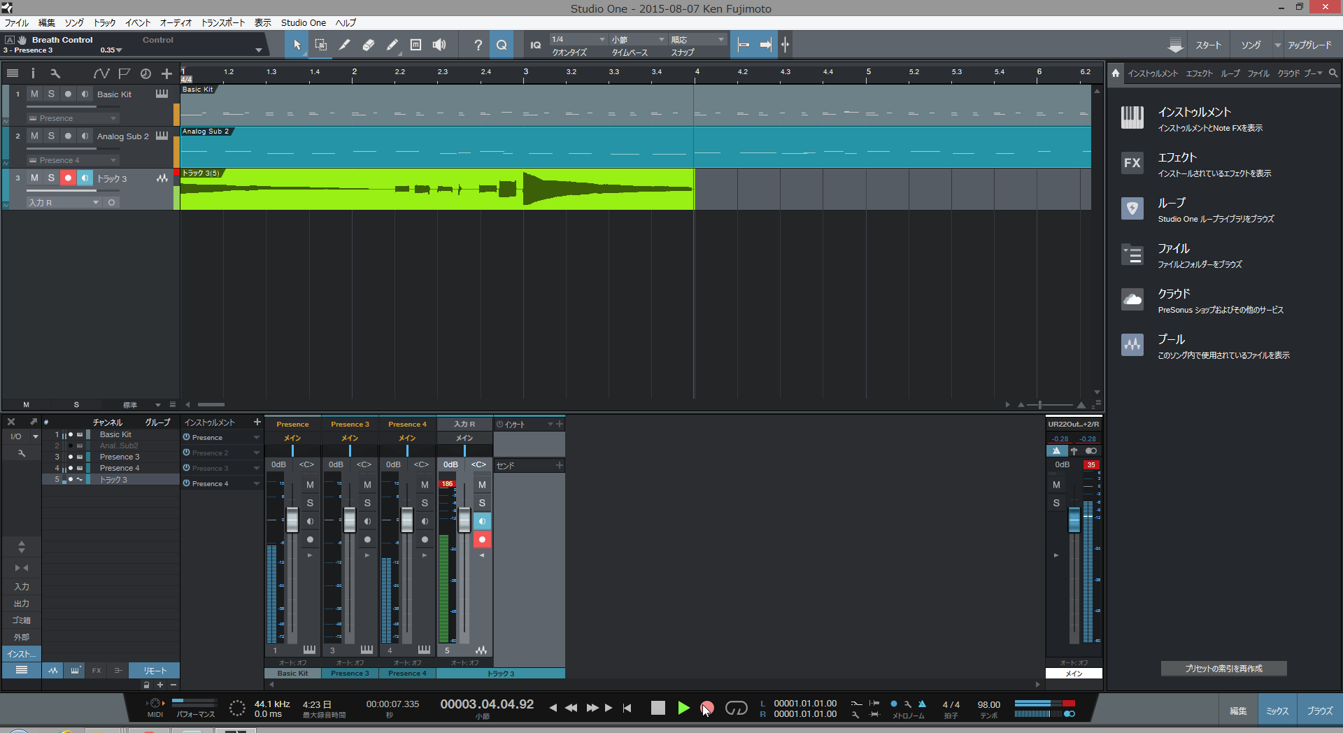This screenshot has height=733, width=1343.
Task: Open the ミックス view button
Action: pos(1277,711)
